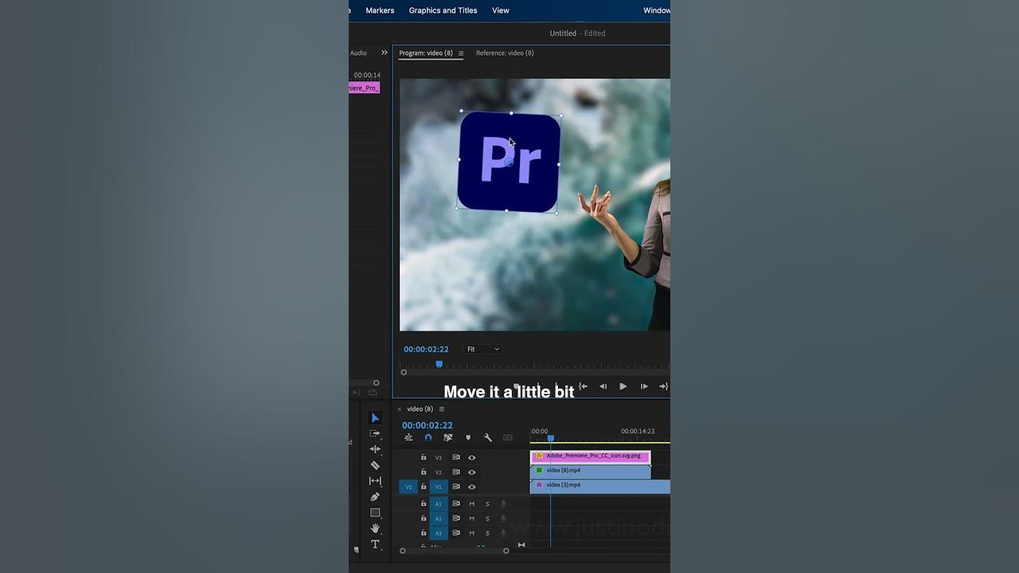Click insert sequences as nests icon
Image resolution: width=1019 pixels, height=573 pixels.
(408, 438)
